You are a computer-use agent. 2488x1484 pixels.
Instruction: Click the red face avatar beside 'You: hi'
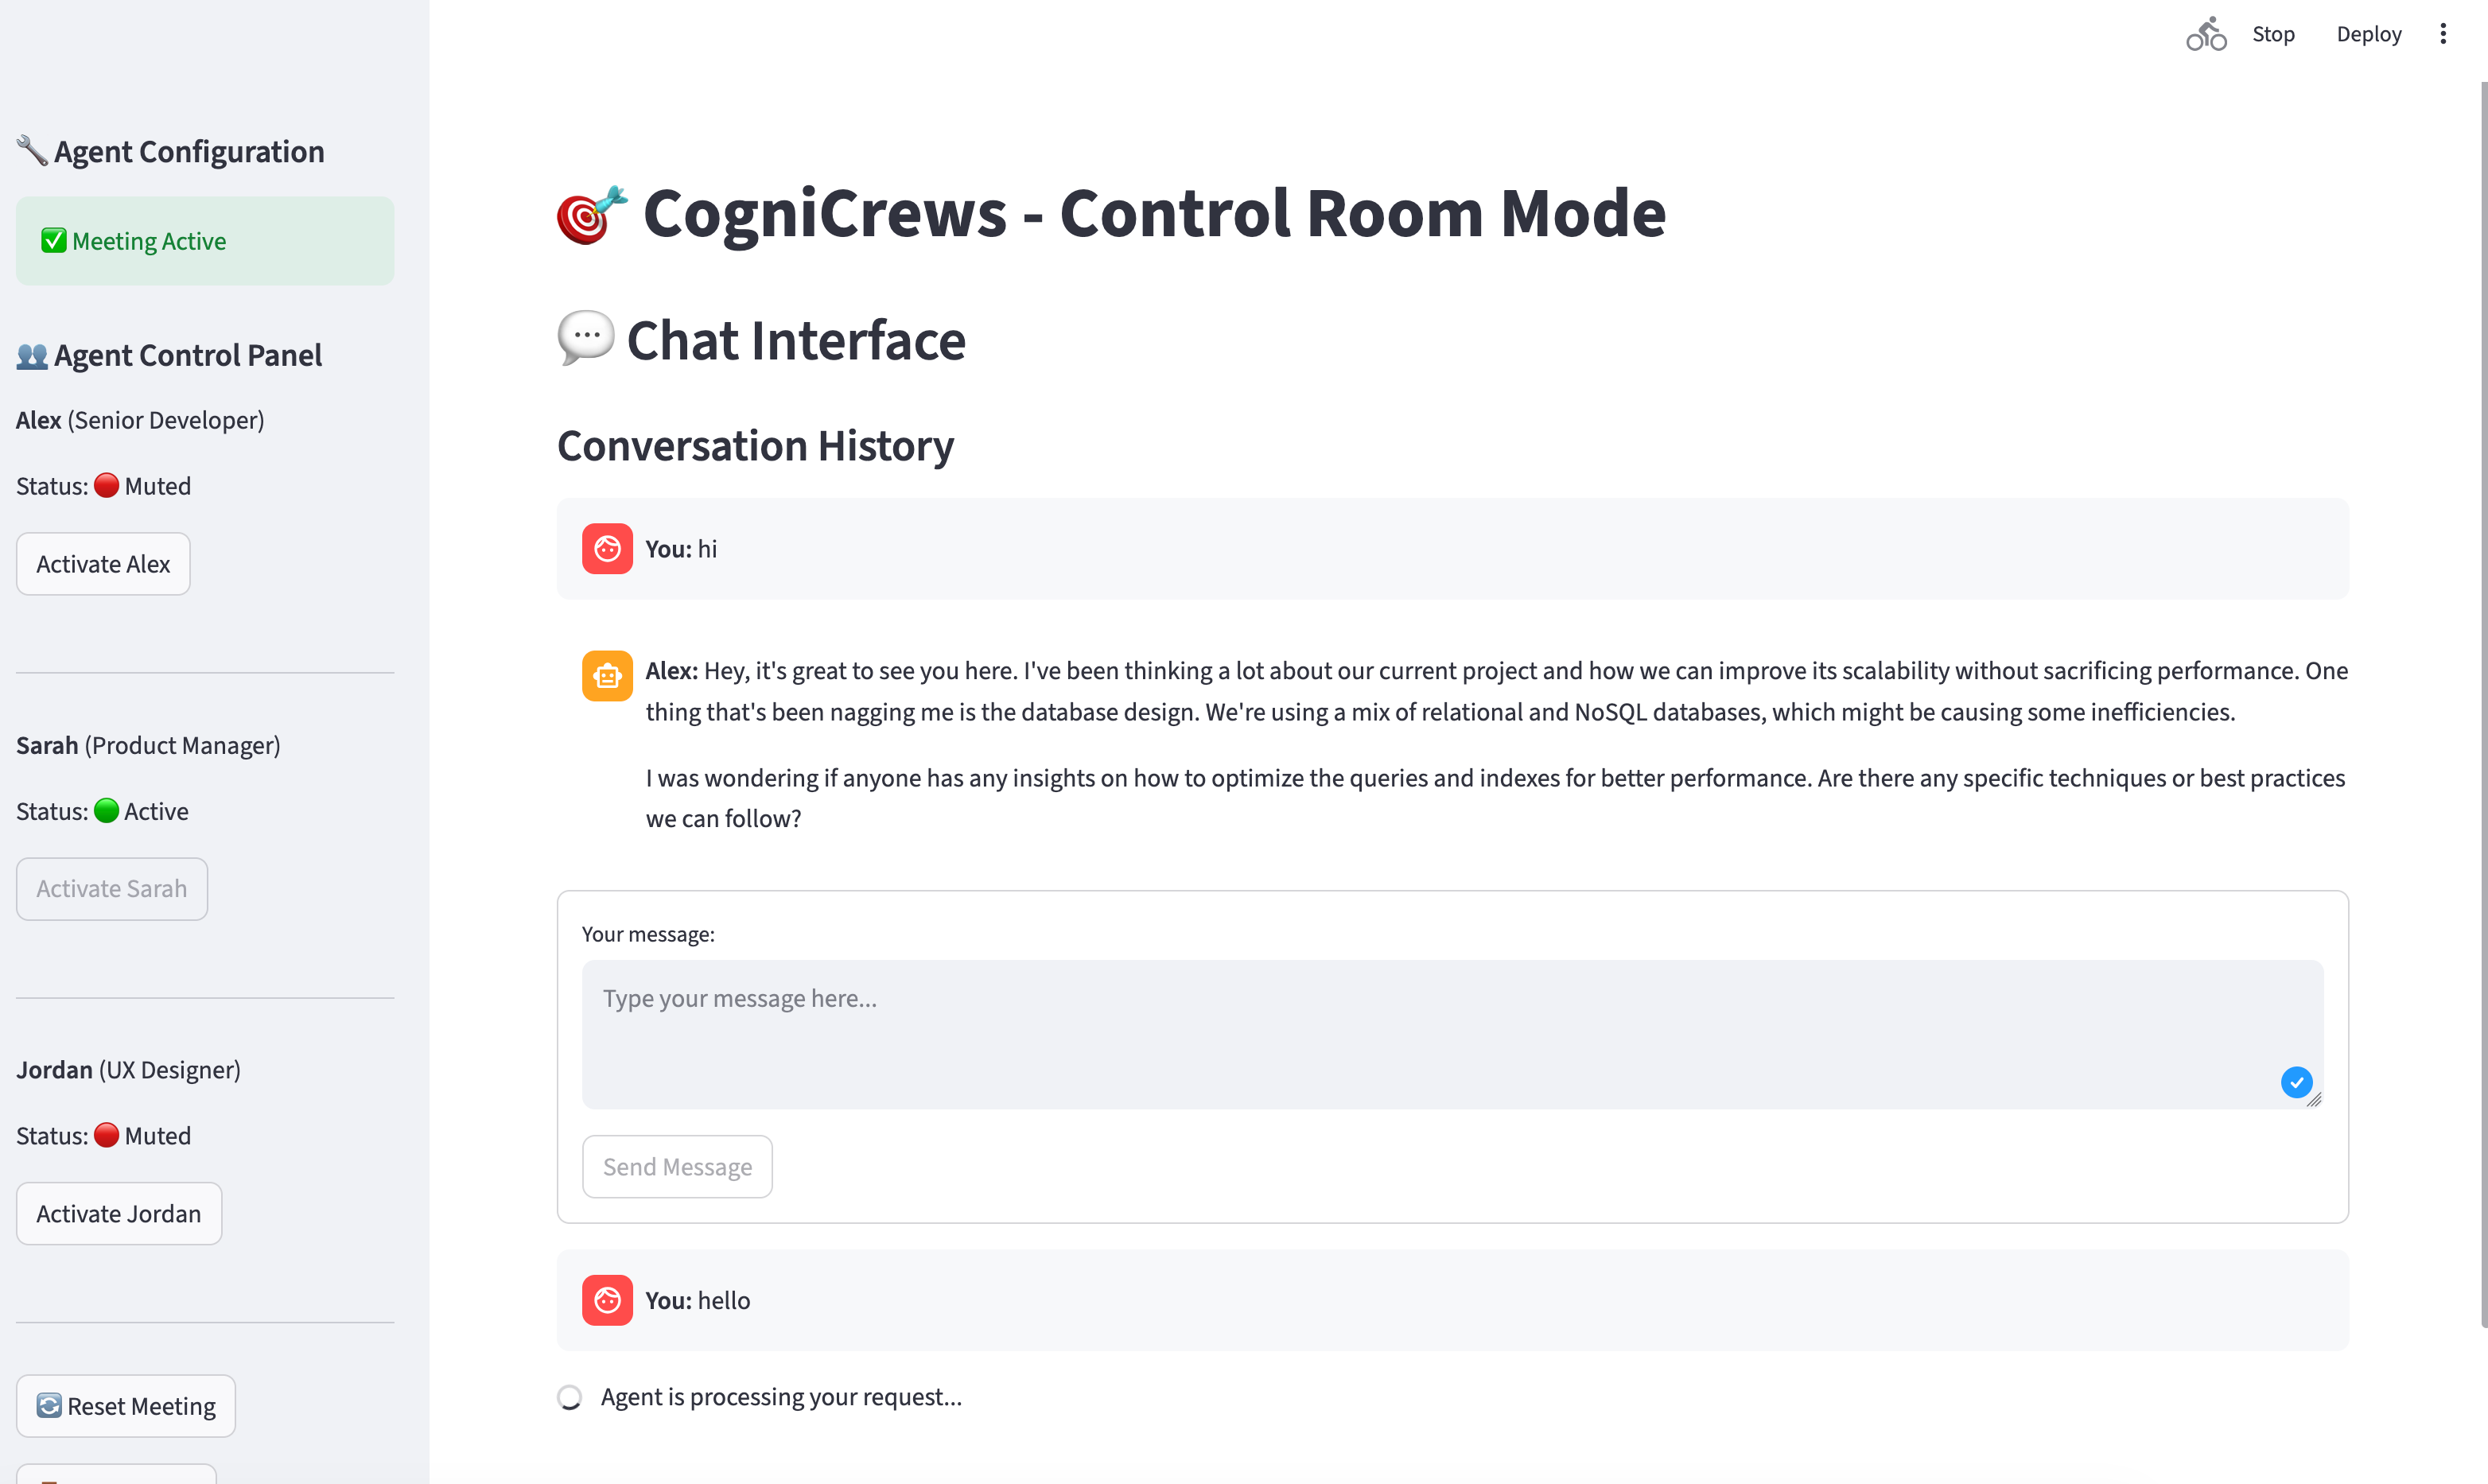(x=607, y=548)
